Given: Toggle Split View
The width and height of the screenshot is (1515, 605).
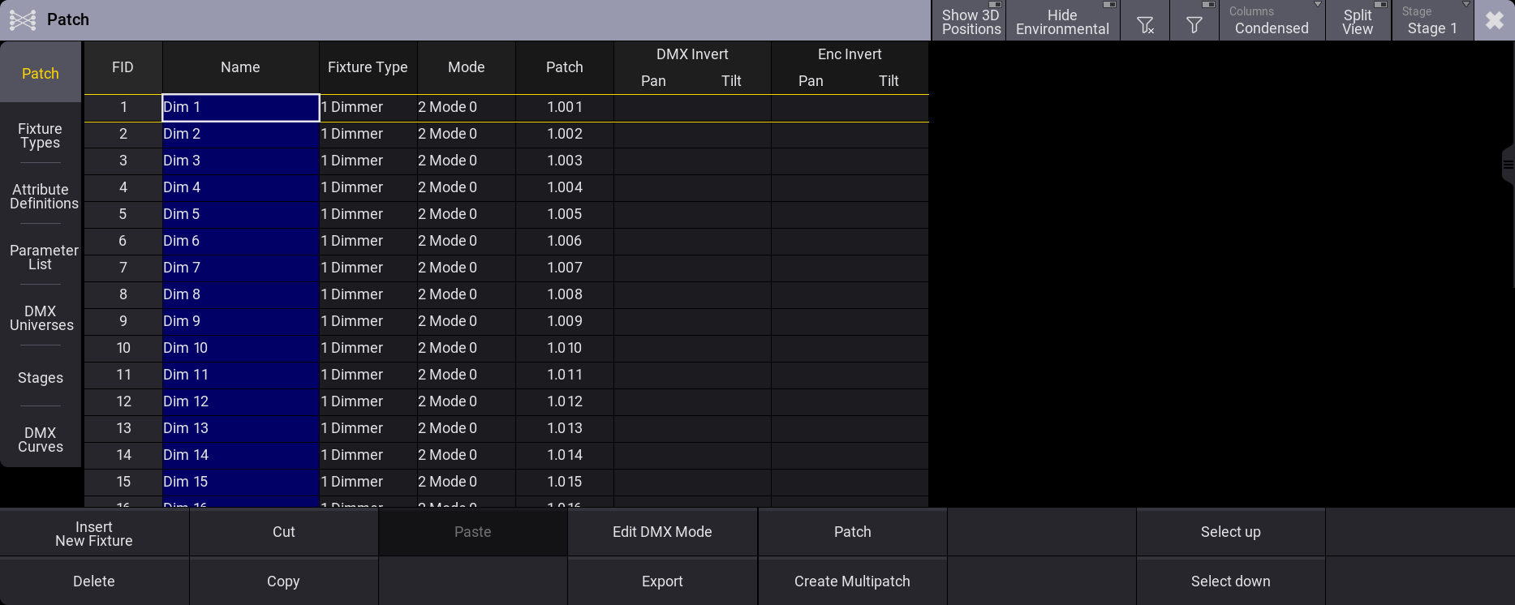Looking at the screenshot, I should tap(1358, 20).
